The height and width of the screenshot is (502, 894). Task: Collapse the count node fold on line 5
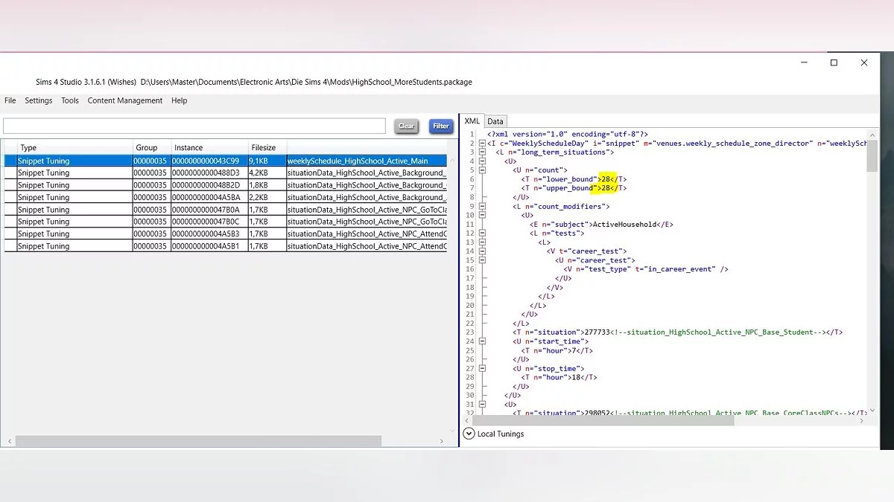tap(482, 170)
